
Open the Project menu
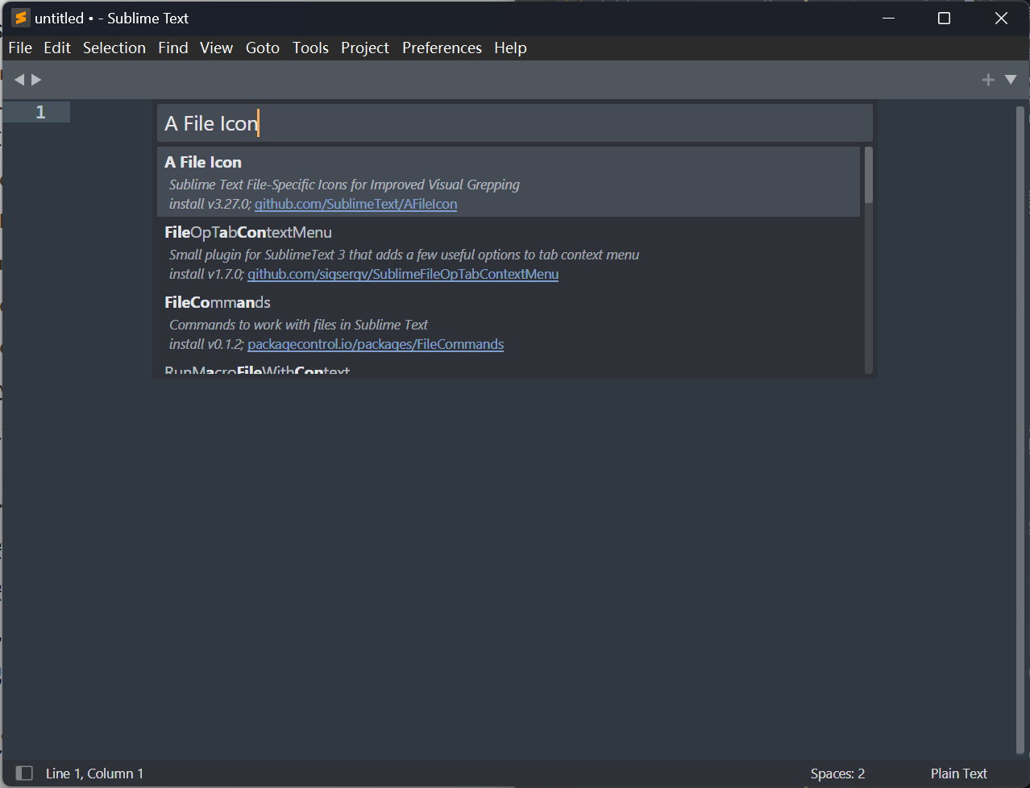(x=365, y=48)
